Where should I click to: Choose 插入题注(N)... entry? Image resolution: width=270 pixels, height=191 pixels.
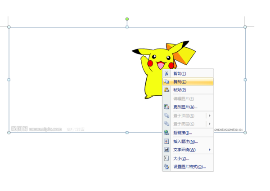click(x=188, y=142)
